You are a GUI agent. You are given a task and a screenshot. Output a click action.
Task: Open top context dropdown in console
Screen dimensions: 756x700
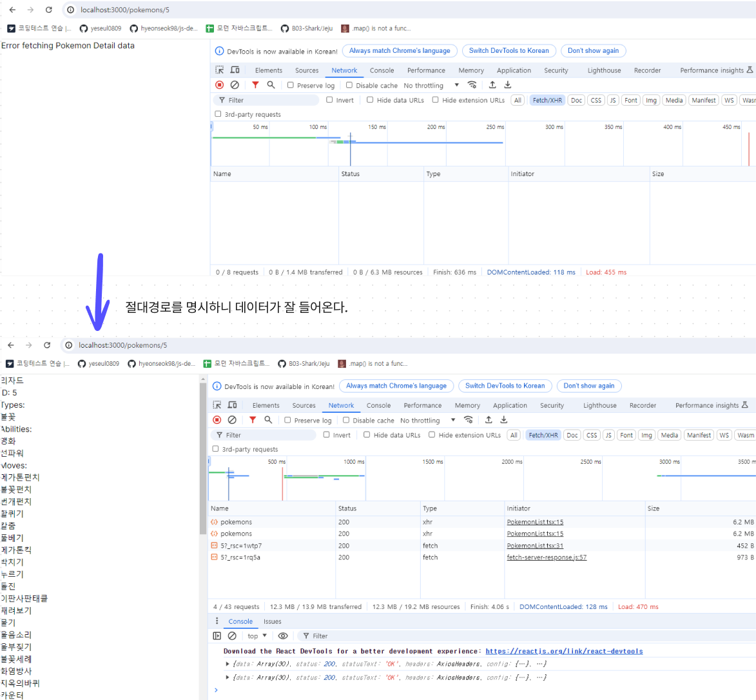click(x=257, y=635)
